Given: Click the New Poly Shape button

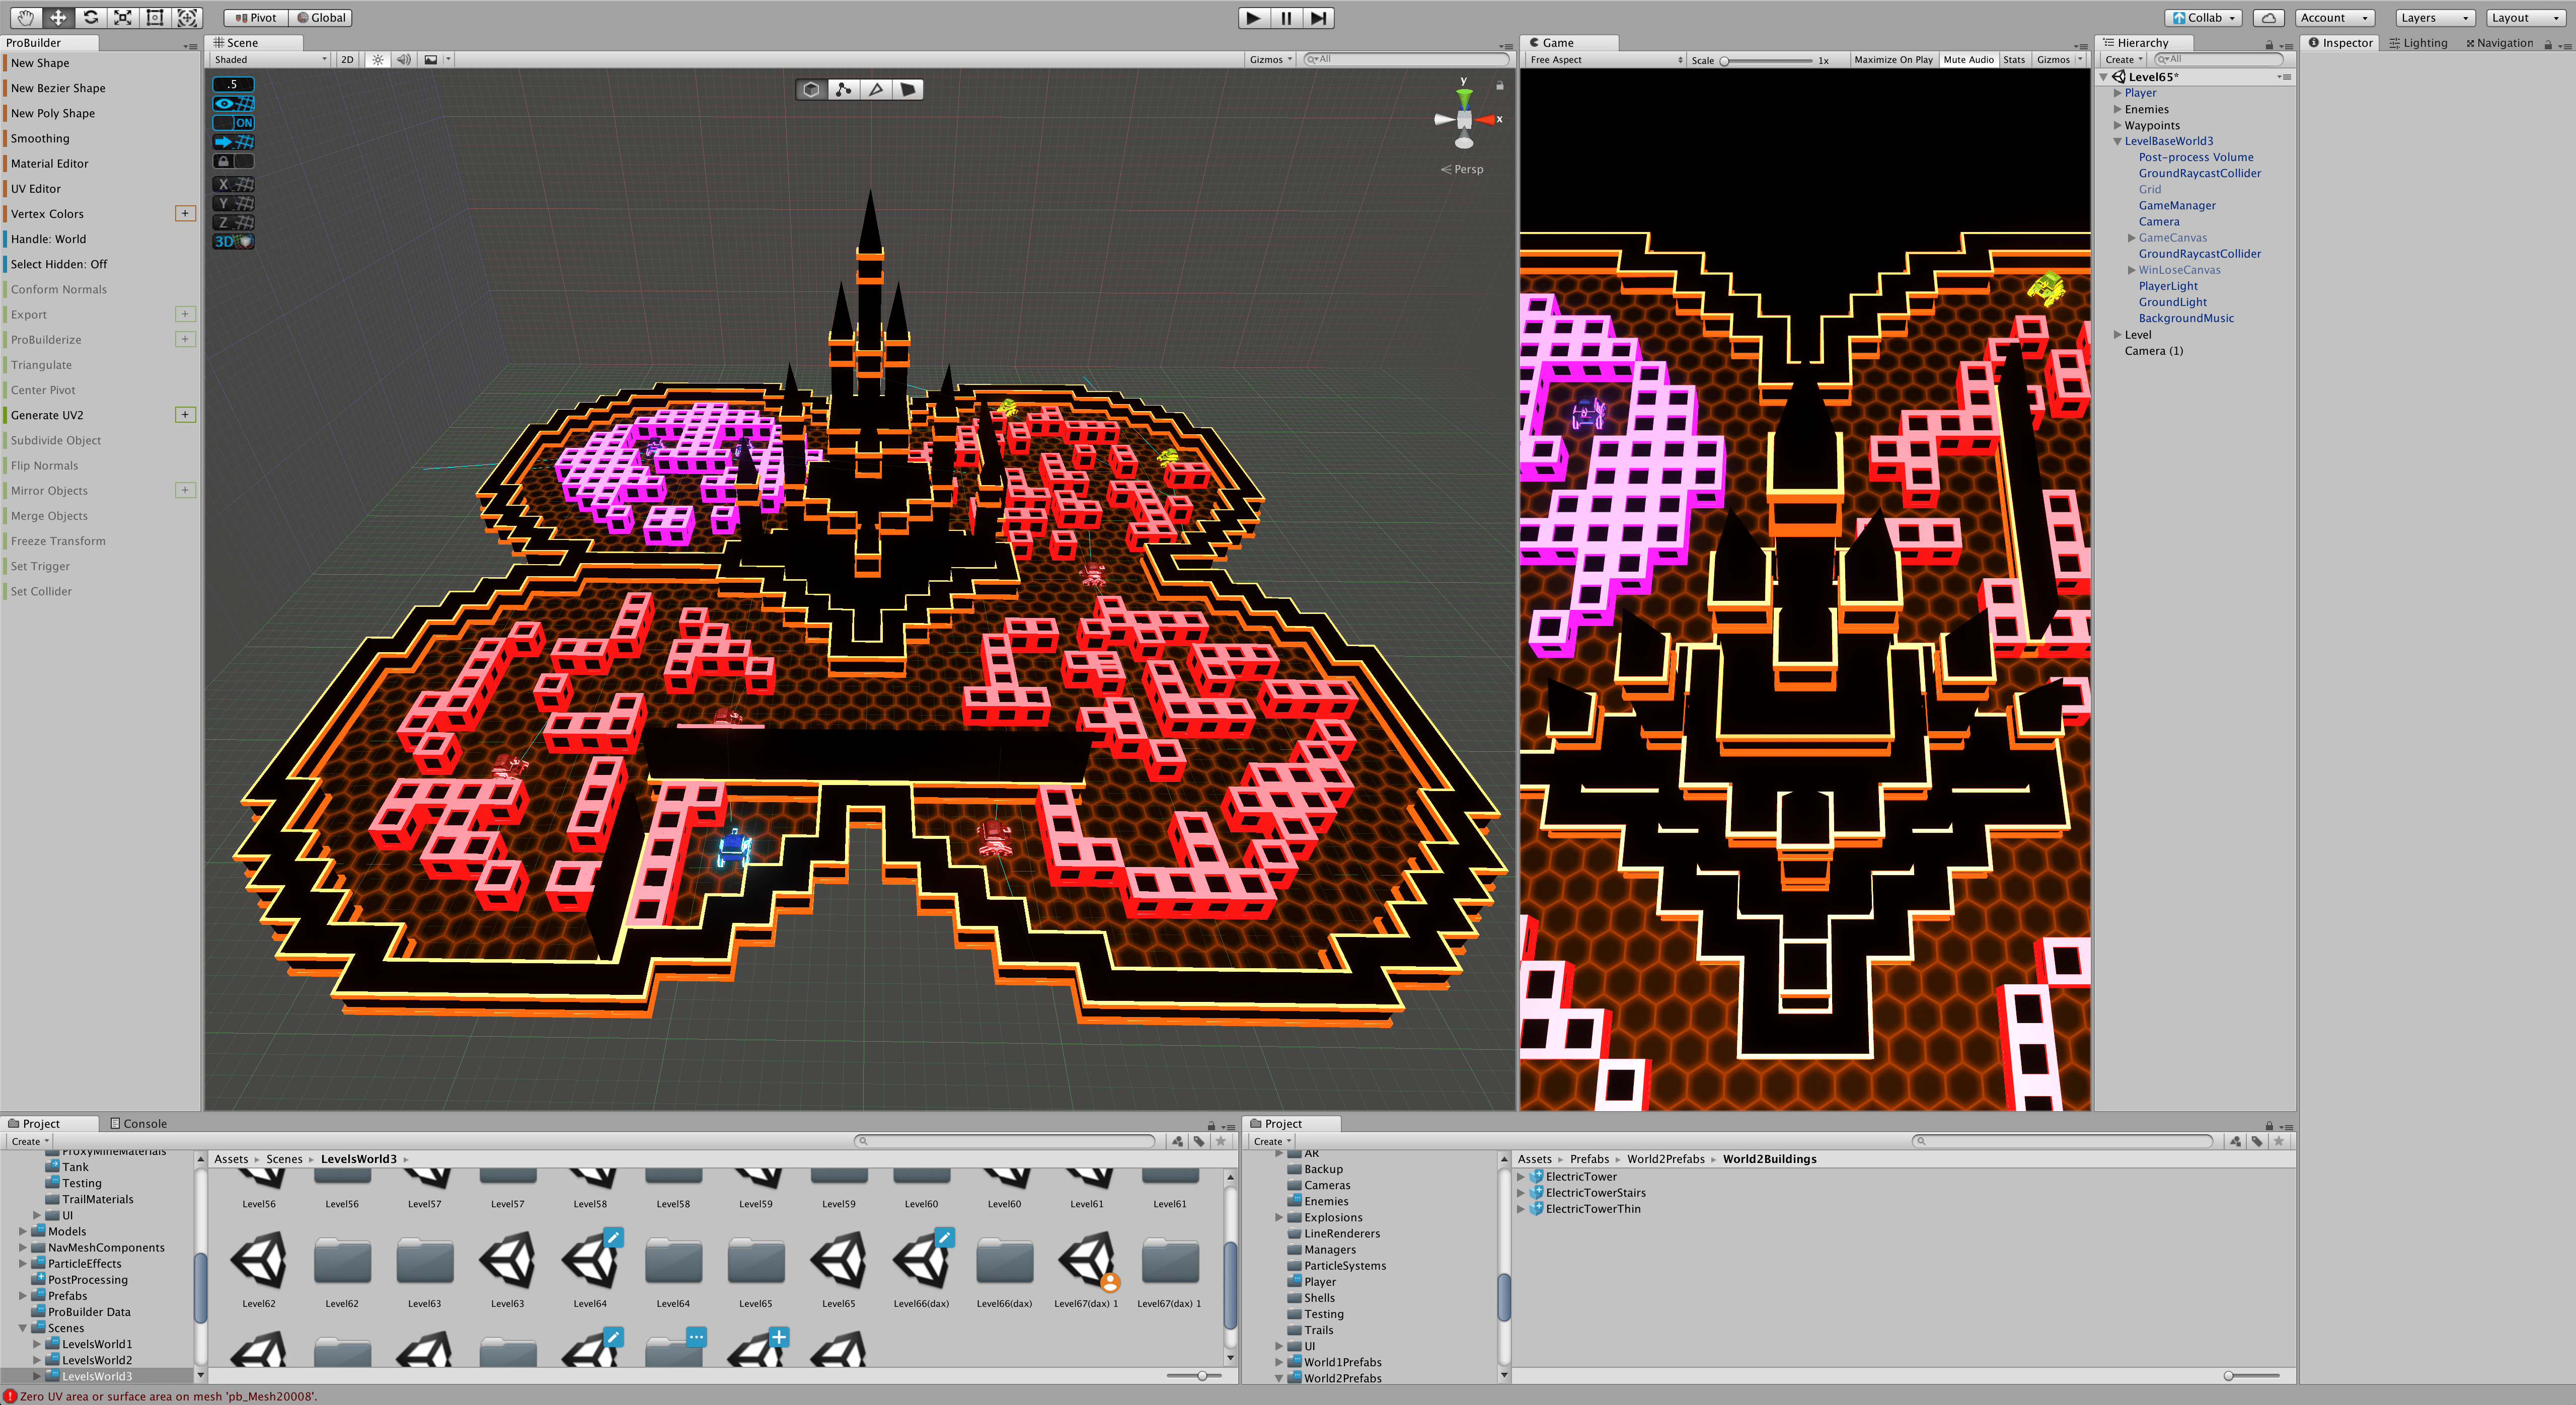Looking at the screenshot, I should click(x=53, y=113).
